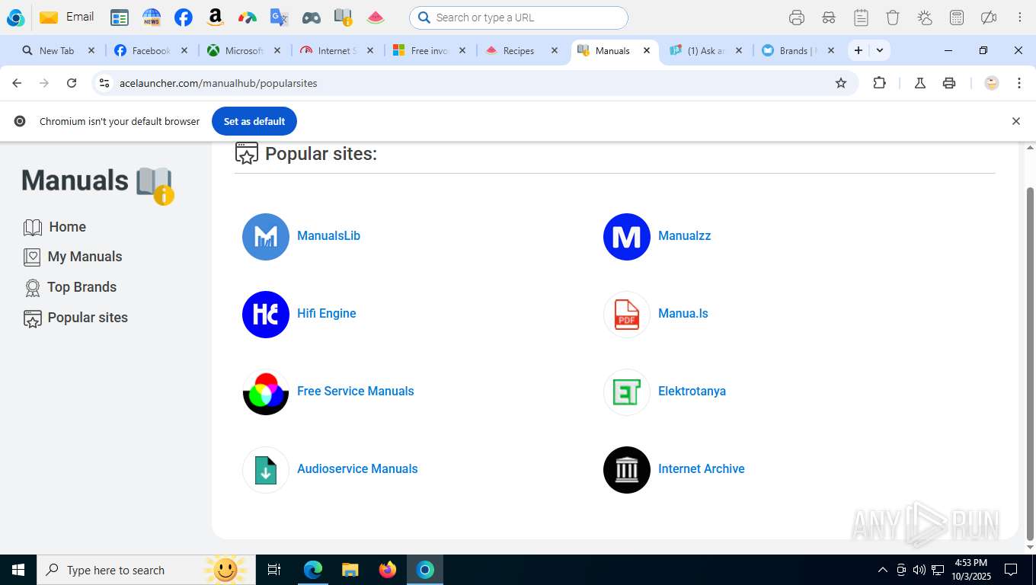This screenshot has width=1036, height=585.
Task: Dismiss the default browser notification bar
Action: tap(1015, 121)
